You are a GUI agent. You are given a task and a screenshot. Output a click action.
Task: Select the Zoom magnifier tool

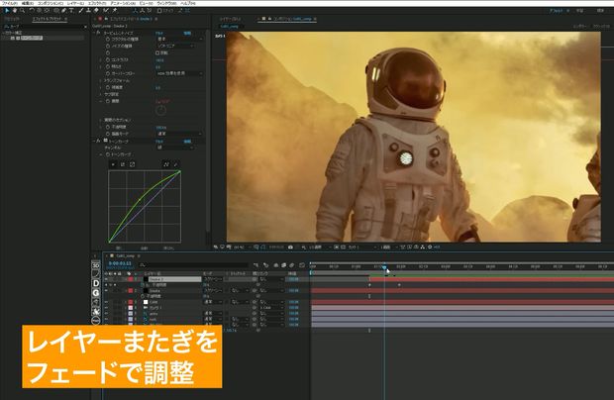click(23, 11)
